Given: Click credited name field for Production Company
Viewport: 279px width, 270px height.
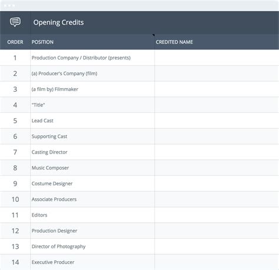Looking at the screenshot, I should click(x=217, y=58).
